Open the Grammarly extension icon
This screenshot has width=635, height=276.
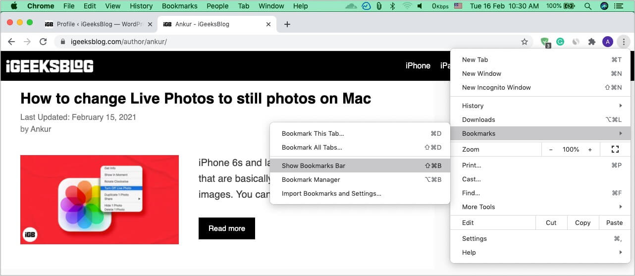click(x=560, y=42)
